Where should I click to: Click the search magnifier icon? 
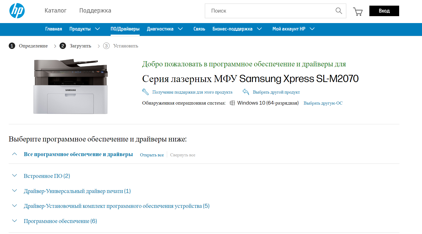(339, 11)
